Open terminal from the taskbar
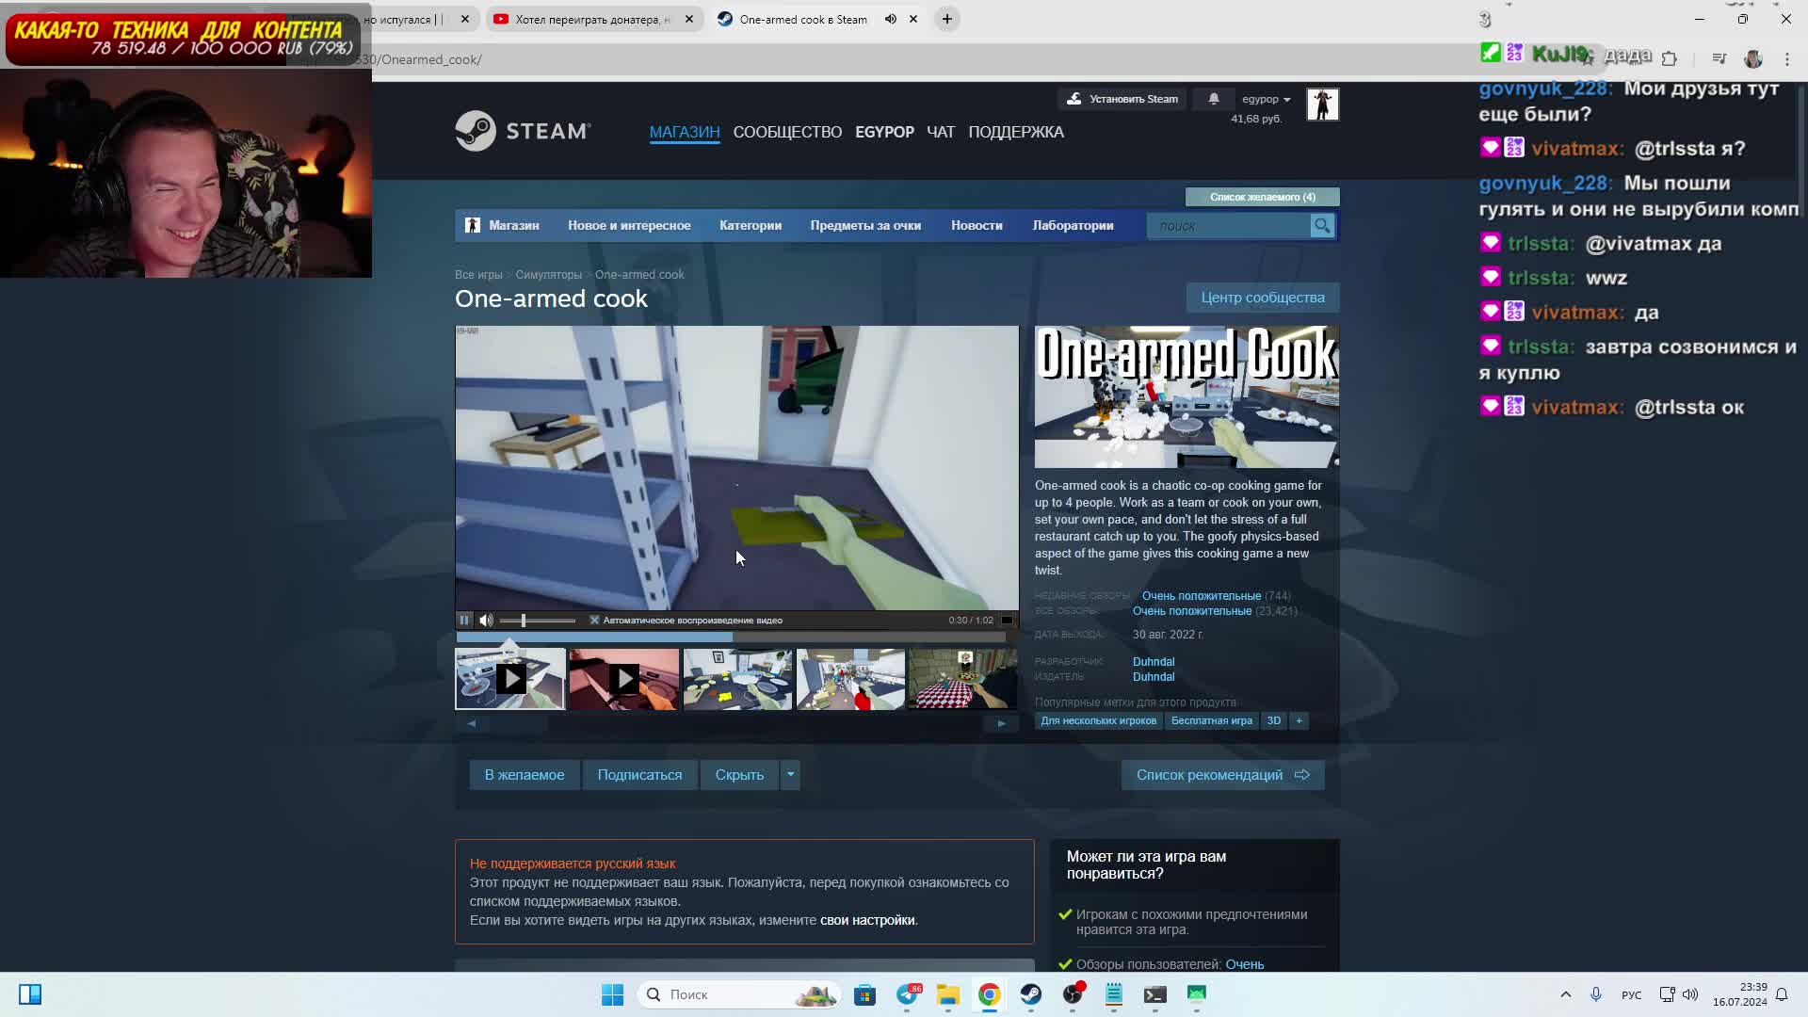This screenshot has height=1017, width=1808. 1155,994
